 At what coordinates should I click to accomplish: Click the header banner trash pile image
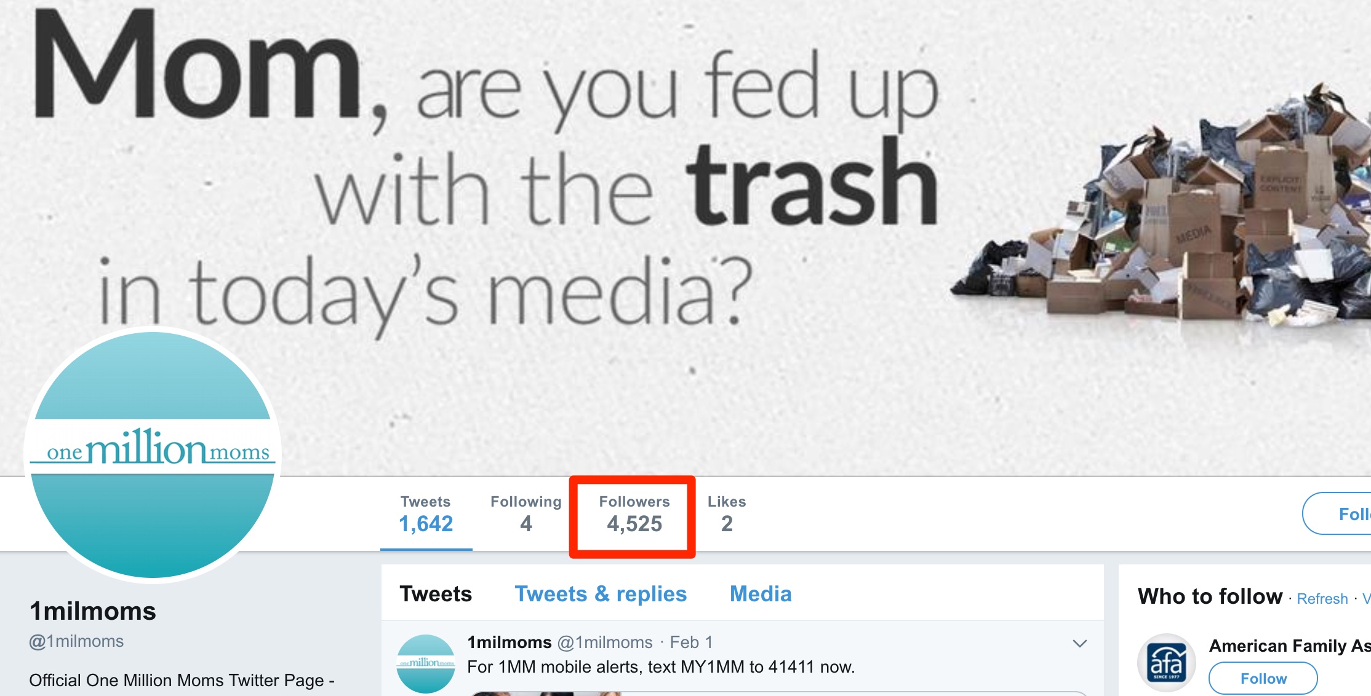click(1163, 209)
